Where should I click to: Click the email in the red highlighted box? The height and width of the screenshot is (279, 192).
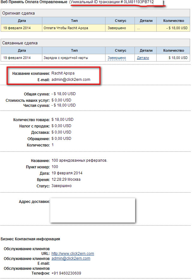(x=71, y=80)
